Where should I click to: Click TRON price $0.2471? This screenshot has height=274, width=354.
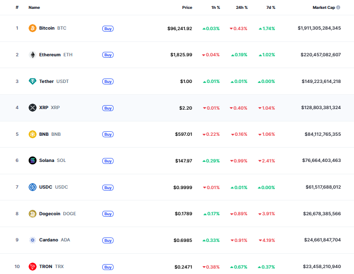[183, 267]
